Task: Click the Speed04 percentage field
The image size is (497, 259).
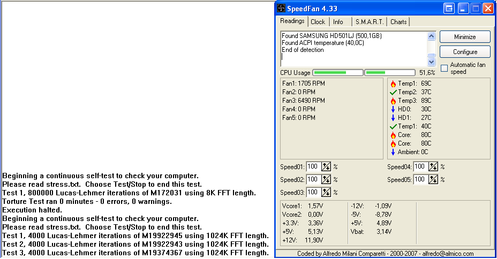Action: pos(421,166)
